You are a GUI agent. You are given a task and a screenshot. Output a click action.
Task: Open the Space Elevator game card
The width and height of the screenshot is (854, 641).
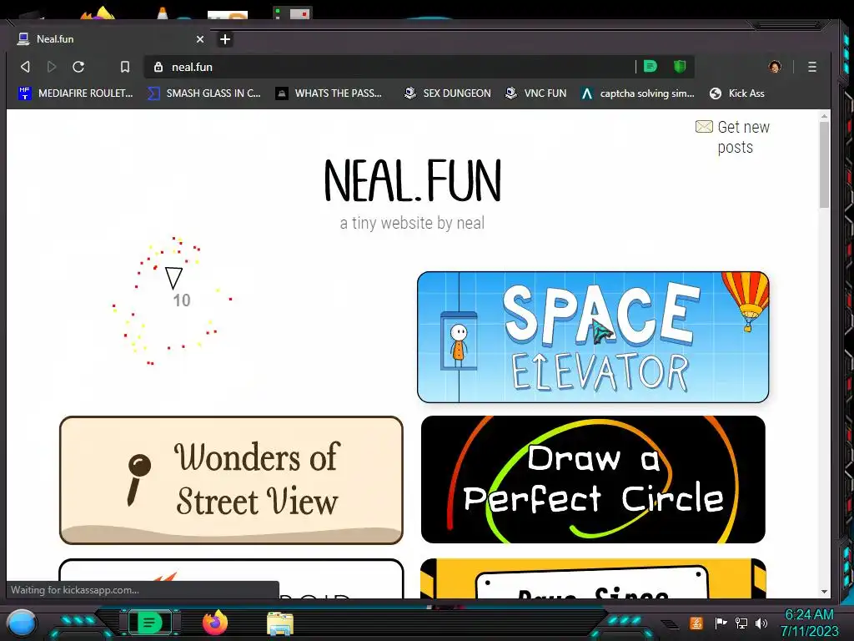(x=593, y=337)
